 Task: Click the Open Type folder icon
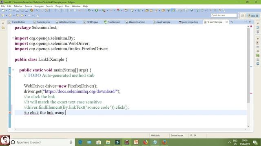147,11
